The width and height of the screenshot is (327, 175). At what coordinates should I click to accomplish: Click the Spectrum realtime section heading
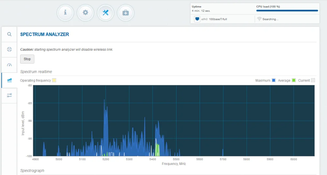coord(36,72)
